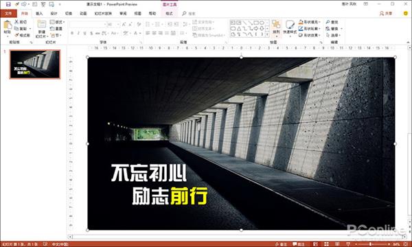Open Picture Tools Format tab
The image size is (412, 247).
tap(169, 14)
